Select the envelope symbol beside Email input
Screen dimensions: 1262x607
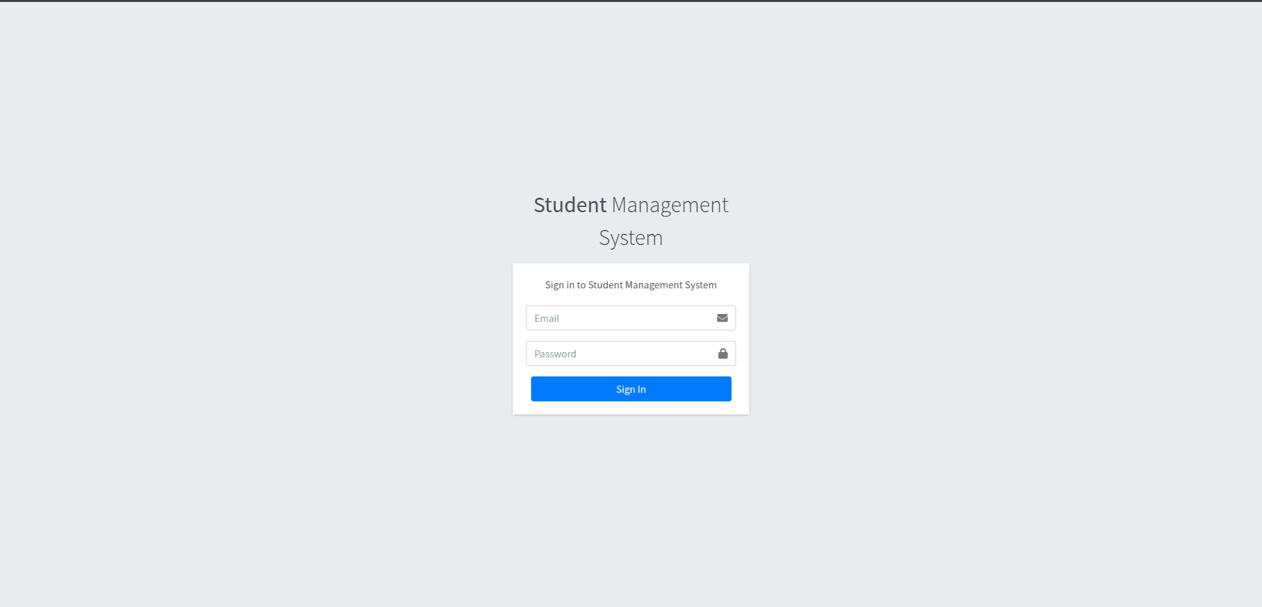[722, 318]
